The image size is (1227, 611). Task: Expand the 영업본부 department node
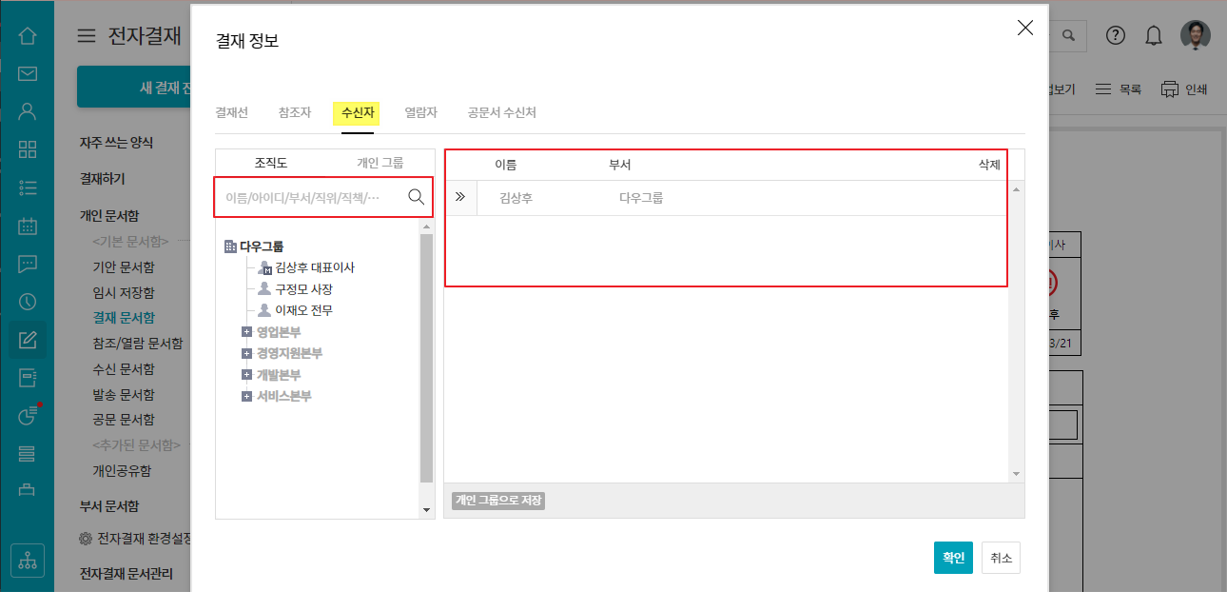coord(247,332)
